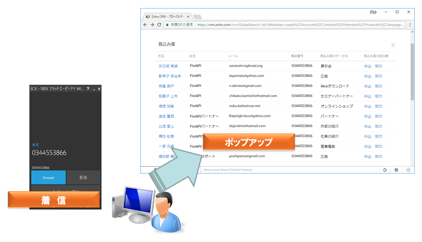
Task: Open lead 彰希子 多谷本
Action: [x=170, y=76]
